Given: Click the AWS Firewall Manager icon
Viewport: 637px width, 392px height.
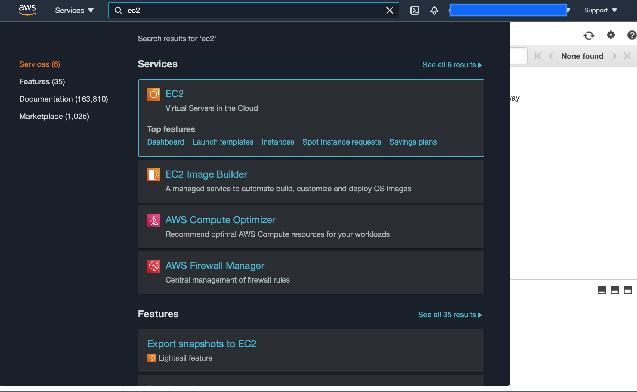Looking at the screenshot, I should point(153,266).
